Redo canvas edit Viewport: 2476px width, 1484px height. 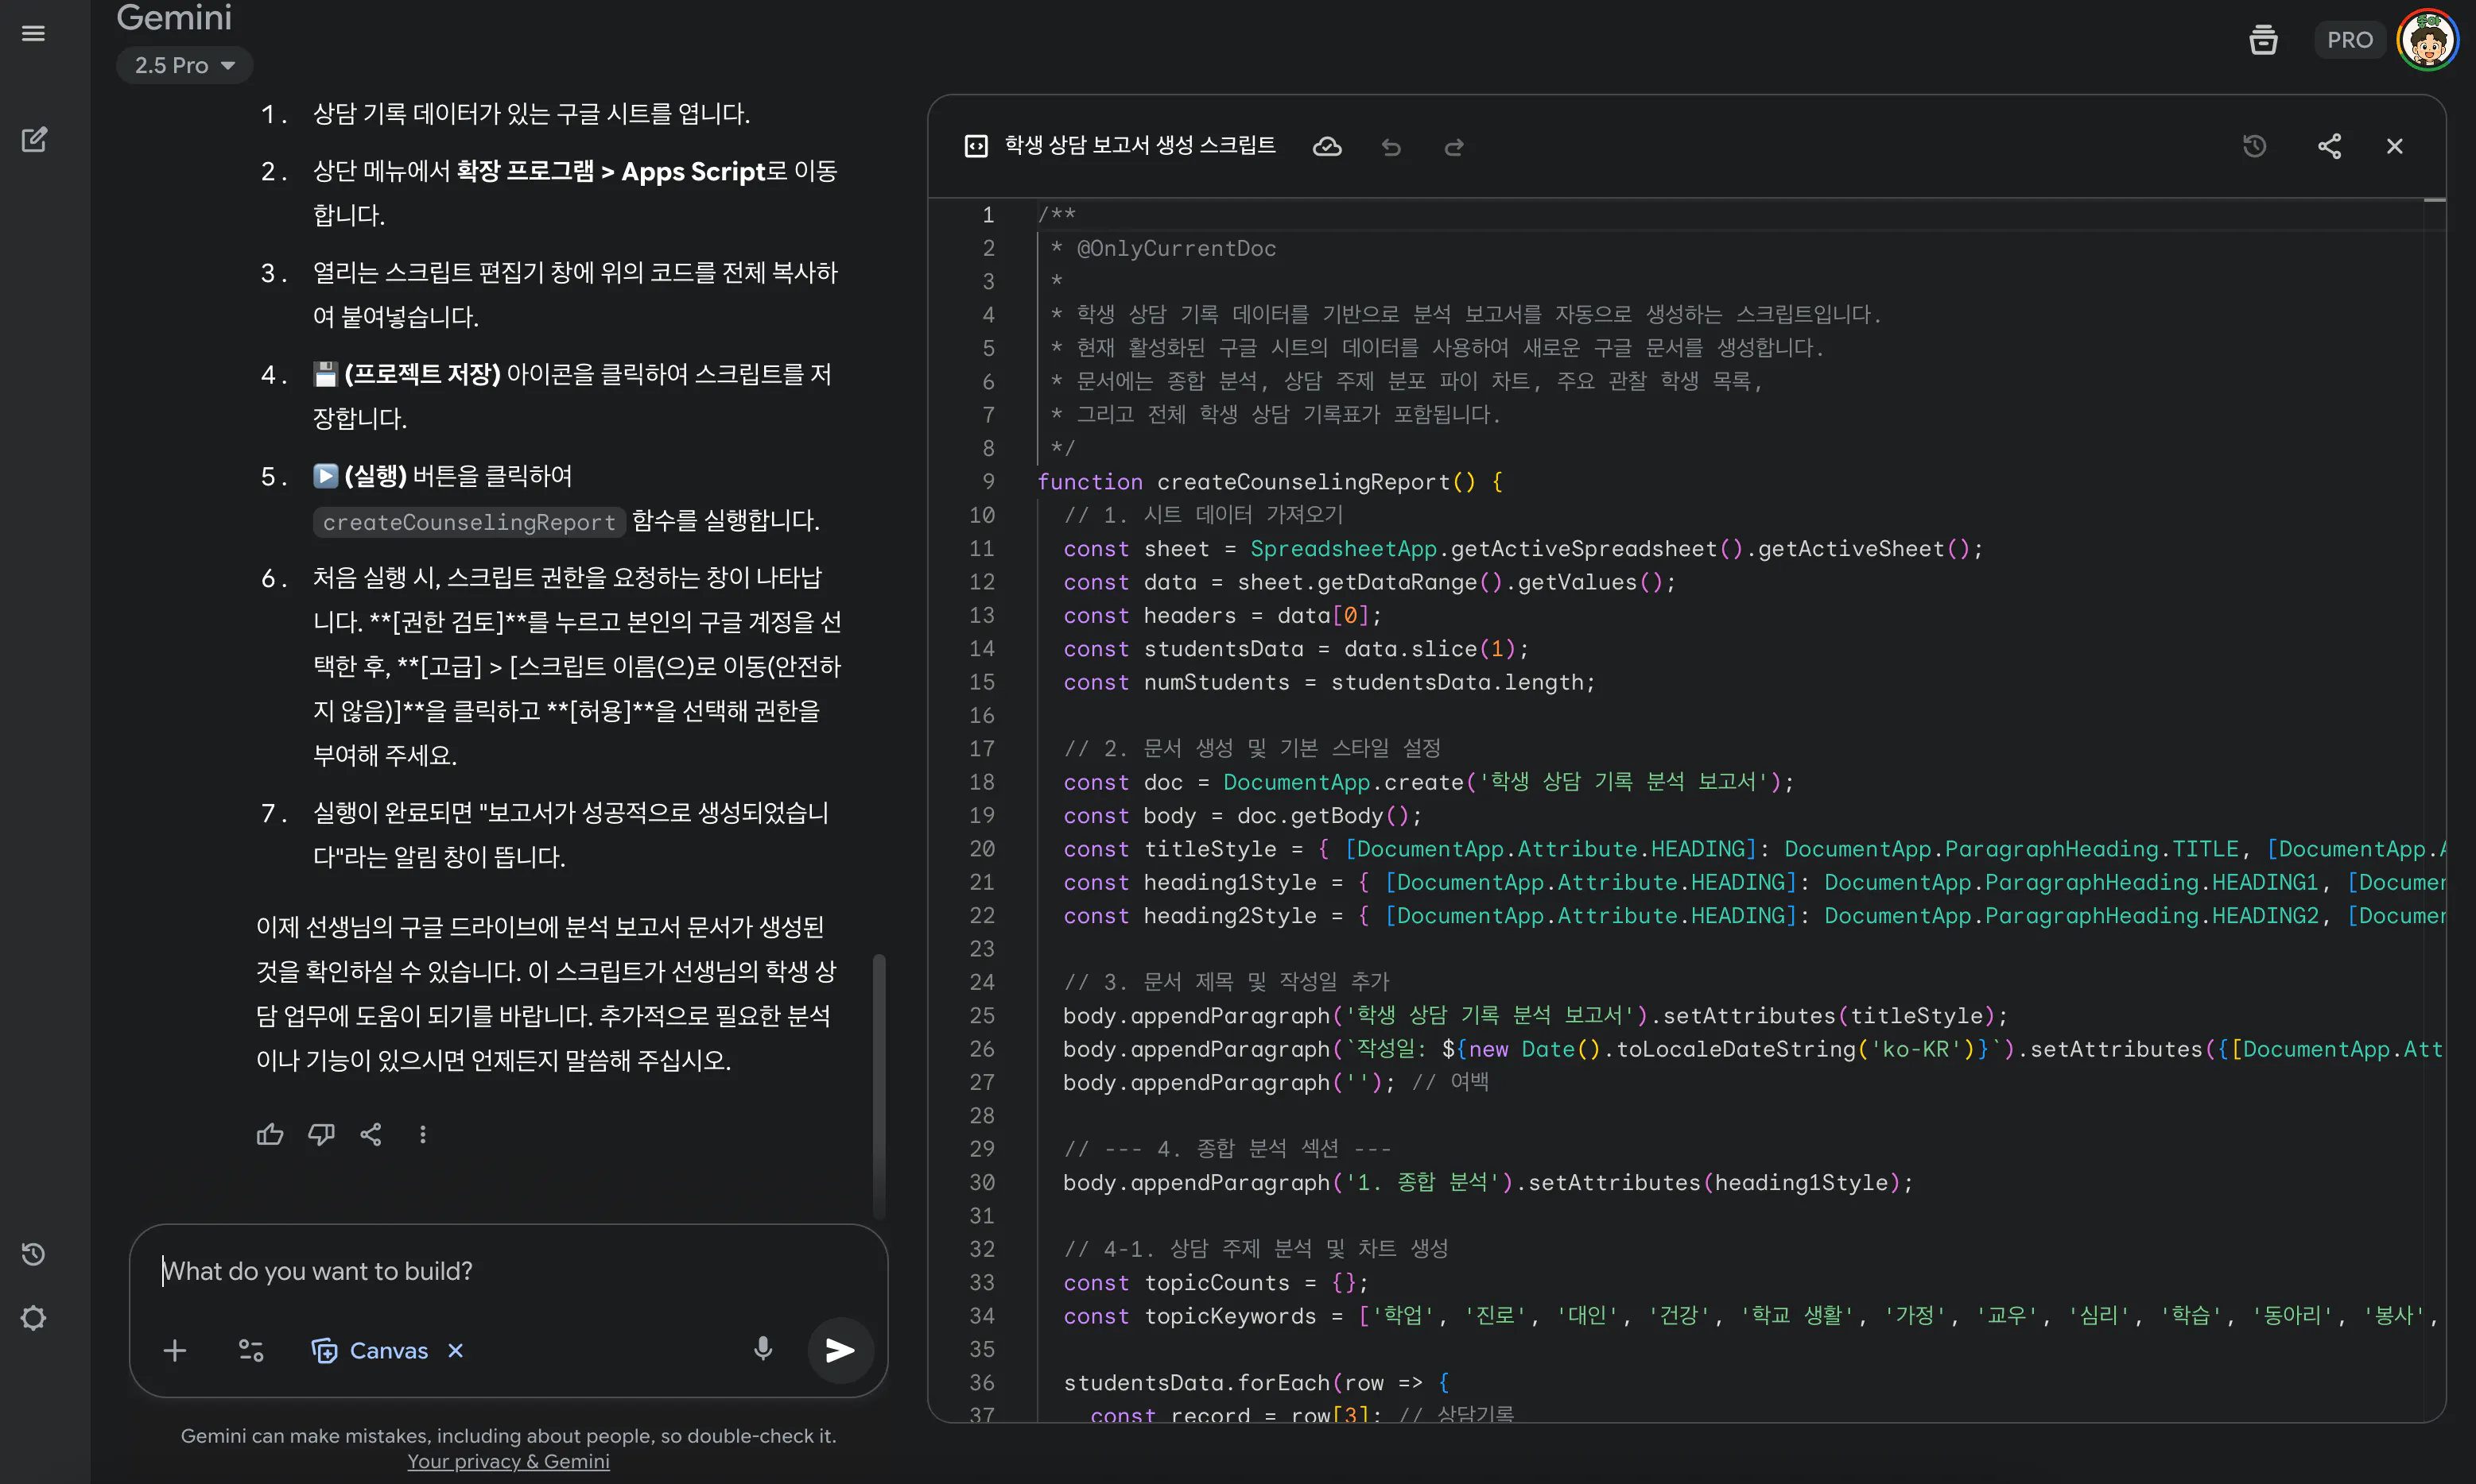(x=1453, y=147)
